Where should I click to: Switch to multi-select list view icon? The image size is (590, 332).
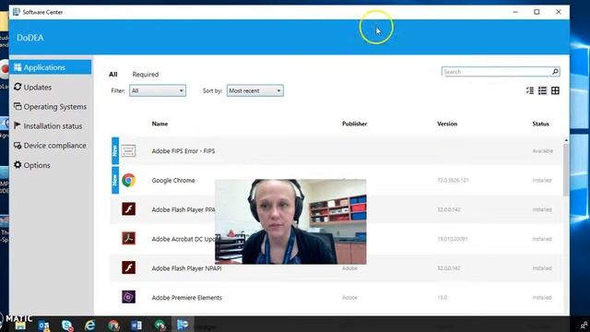coord(530,90)
